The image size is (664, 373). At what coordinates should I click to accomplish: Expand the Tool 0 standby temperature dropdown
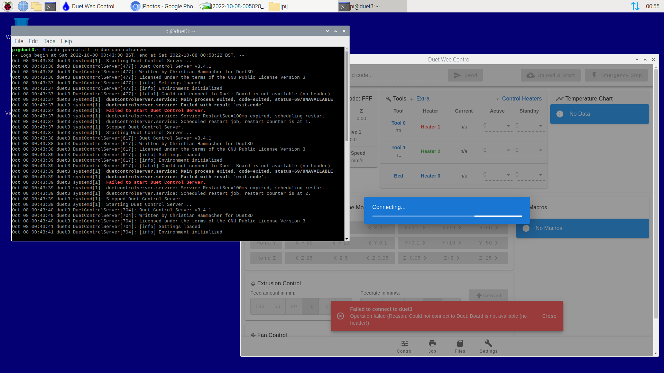point(540,126)
